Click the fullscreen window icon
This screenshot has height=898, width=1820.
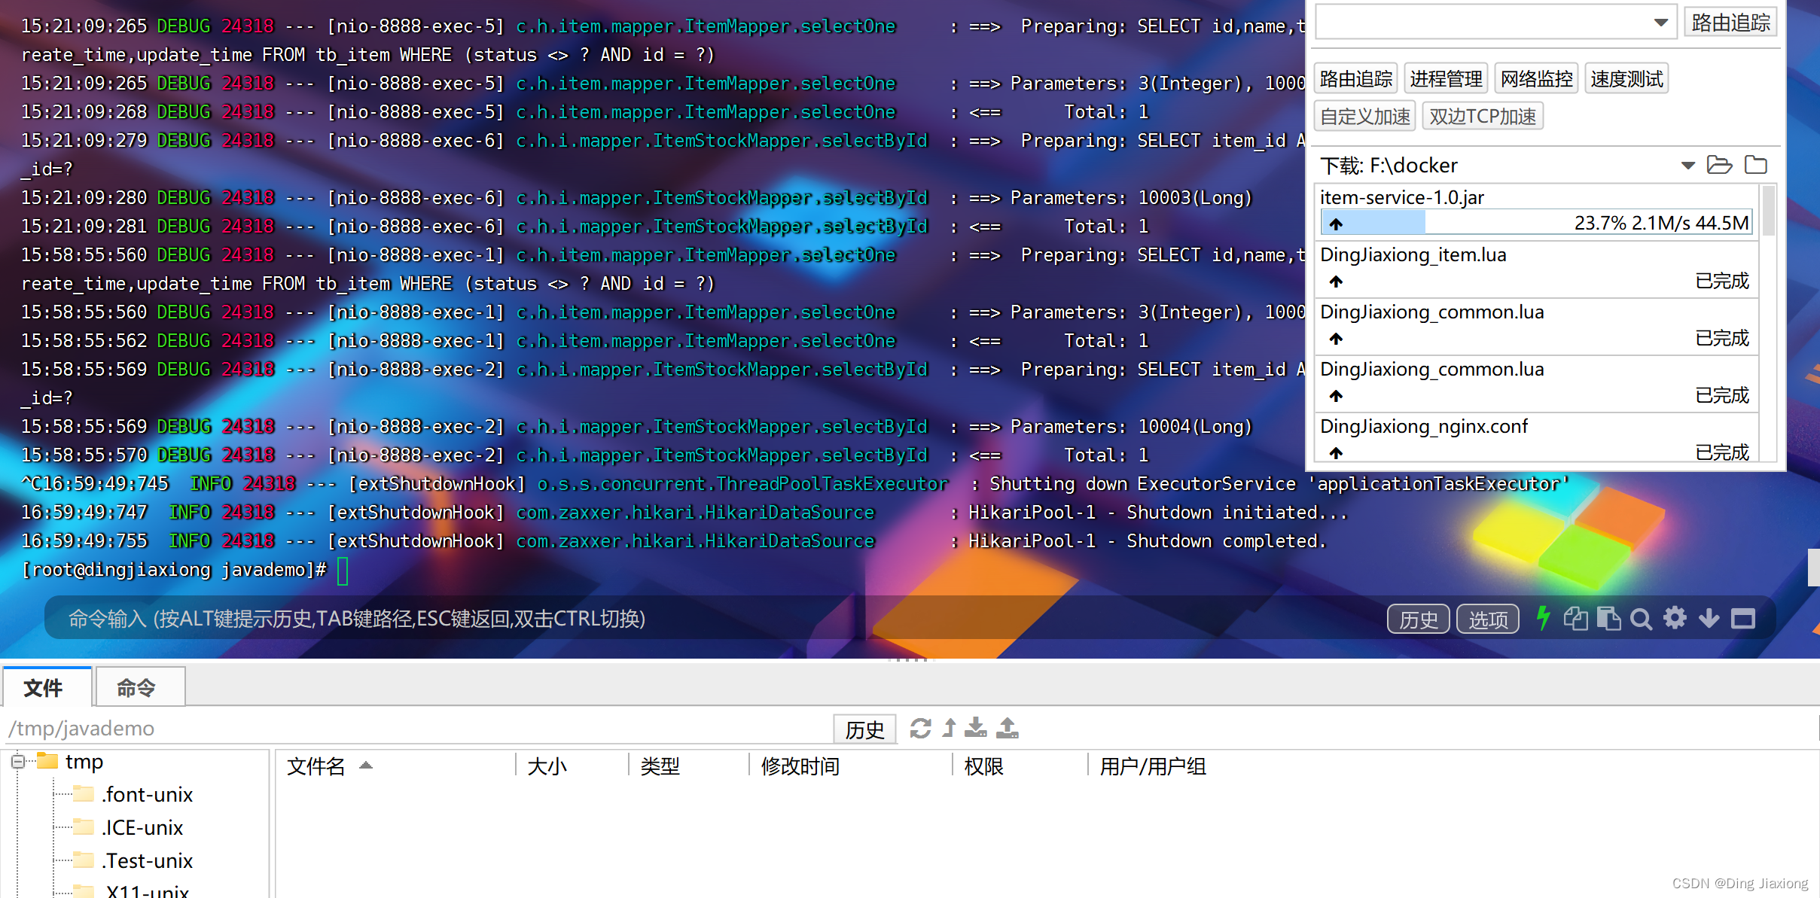click(1742, 619)
